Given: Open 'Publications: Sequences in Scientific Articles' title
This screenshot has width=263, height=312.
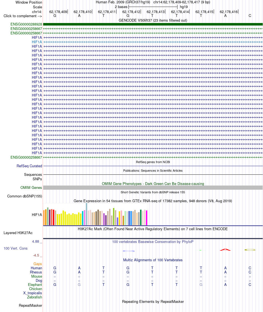Looking at the screenshot, I should pos(153,171).
